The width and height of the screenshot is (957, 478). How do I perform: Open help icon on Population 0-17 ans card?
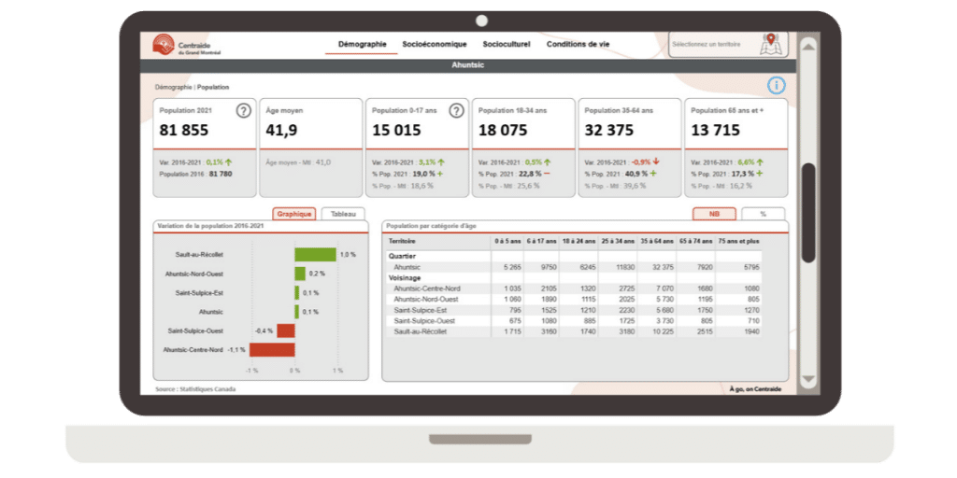[456, 110]
